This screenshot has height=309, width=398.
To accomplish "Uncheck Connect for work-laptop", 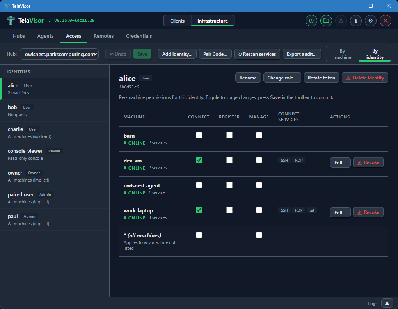I will [x=199, y=210].
